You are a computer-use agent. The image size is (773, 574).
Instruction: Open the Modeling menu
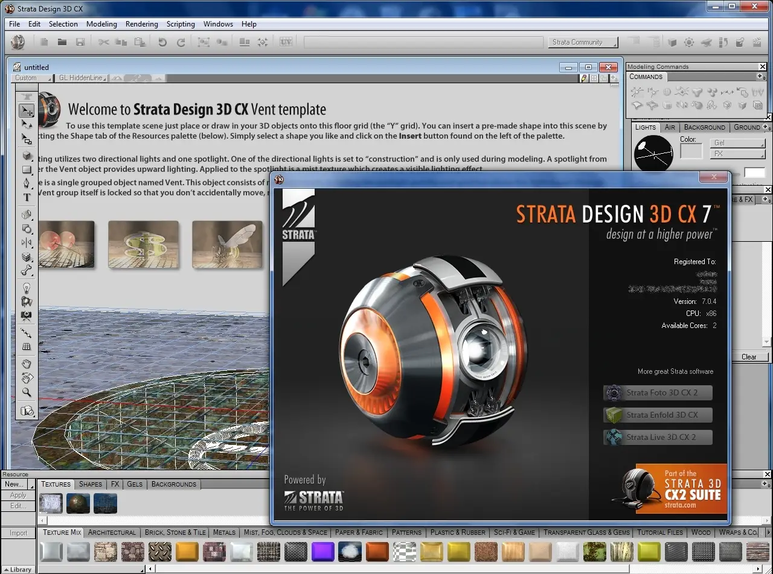coord(101,24)
